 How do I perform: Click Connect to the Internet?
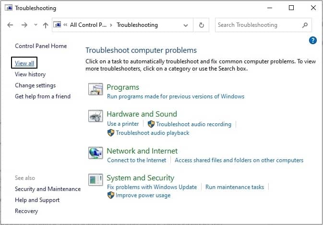pyautogui.click(x=137, y=160)
